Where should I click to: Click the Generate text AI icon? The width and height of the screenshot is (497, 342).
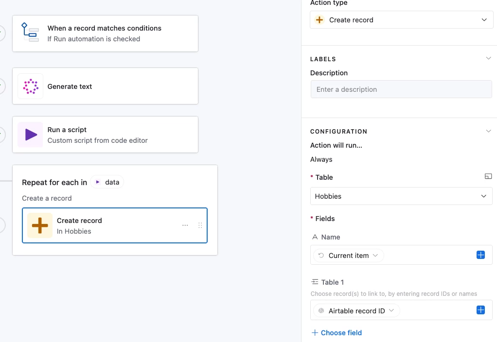pos(31,86)
